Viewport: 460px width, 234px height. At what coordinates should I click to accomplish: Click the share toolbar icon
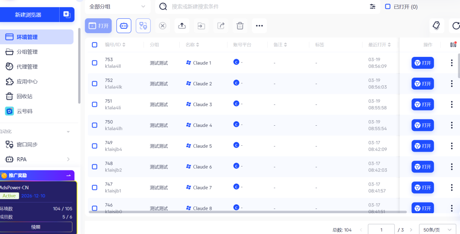tap(221, 26)
